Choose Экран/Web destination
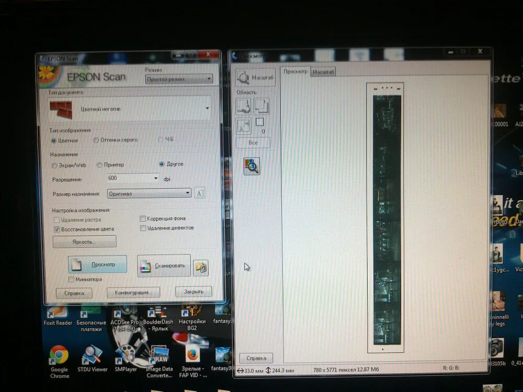The height and width of the screenshot is (392, 523). click(x=54, y=165)
